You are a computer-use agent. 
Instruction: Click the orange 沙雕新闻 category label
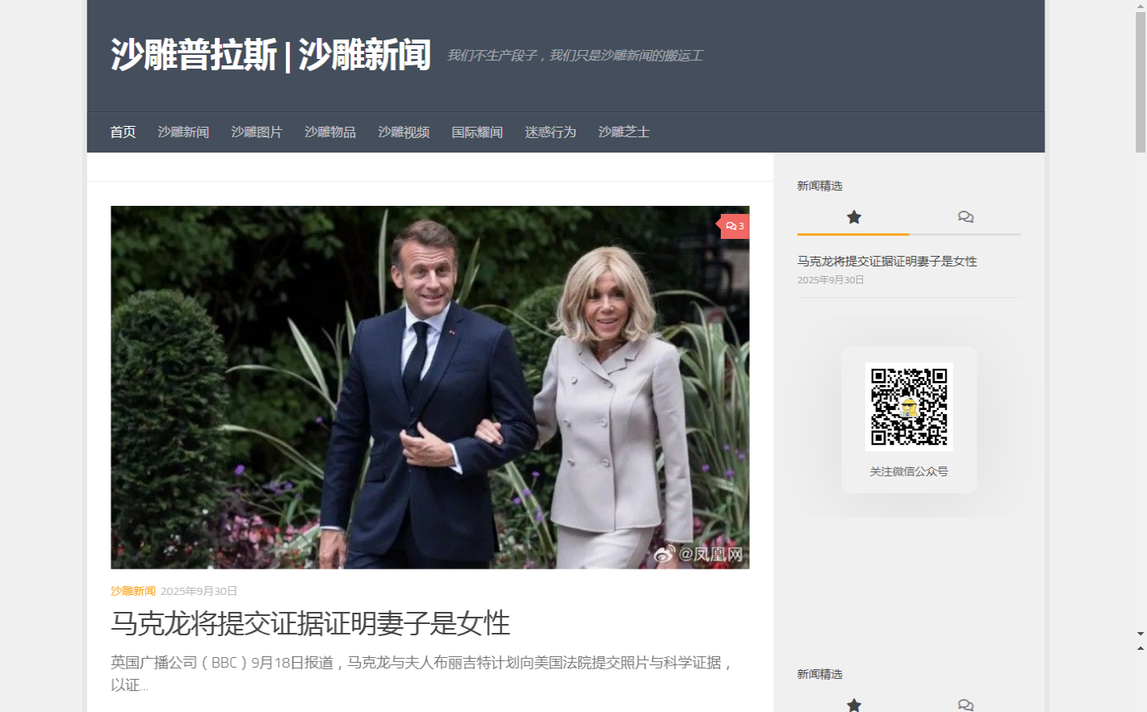coord(134,590)
